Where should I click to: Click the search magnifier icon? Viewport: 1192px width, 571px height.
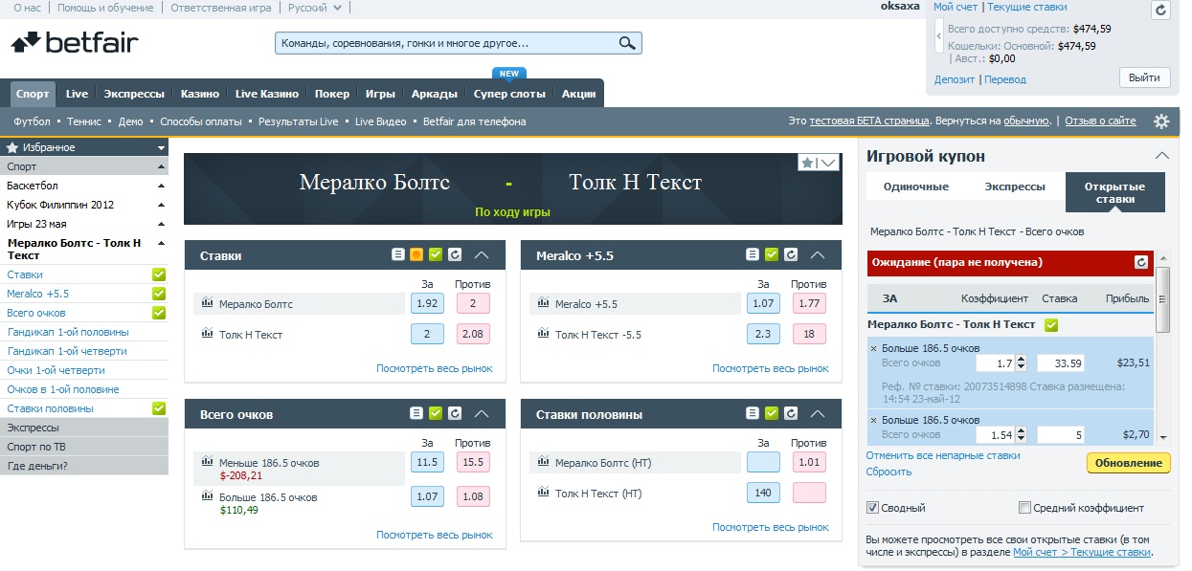pos(627,43)
